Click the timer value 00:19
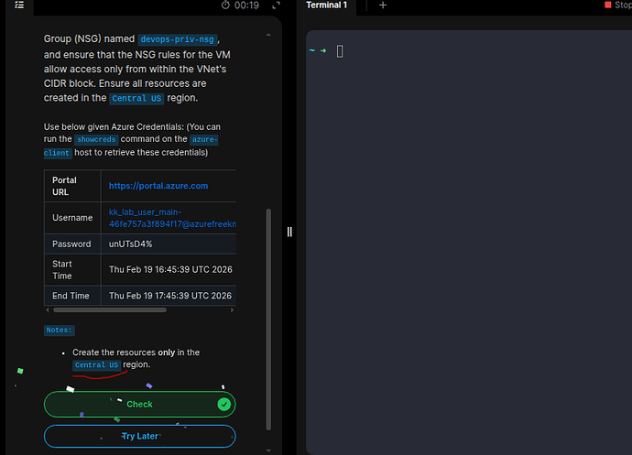This screenshot has height=455, width=632. (246, 5)
